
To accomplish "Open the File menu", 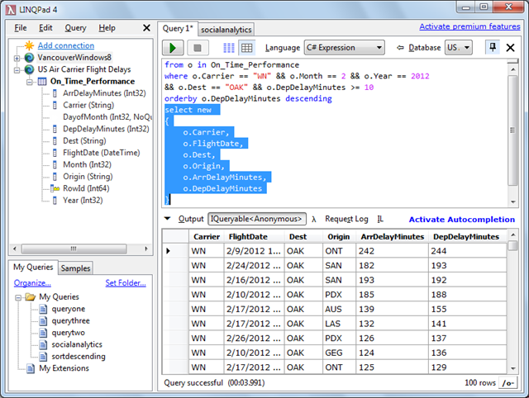I will [20, 28].
